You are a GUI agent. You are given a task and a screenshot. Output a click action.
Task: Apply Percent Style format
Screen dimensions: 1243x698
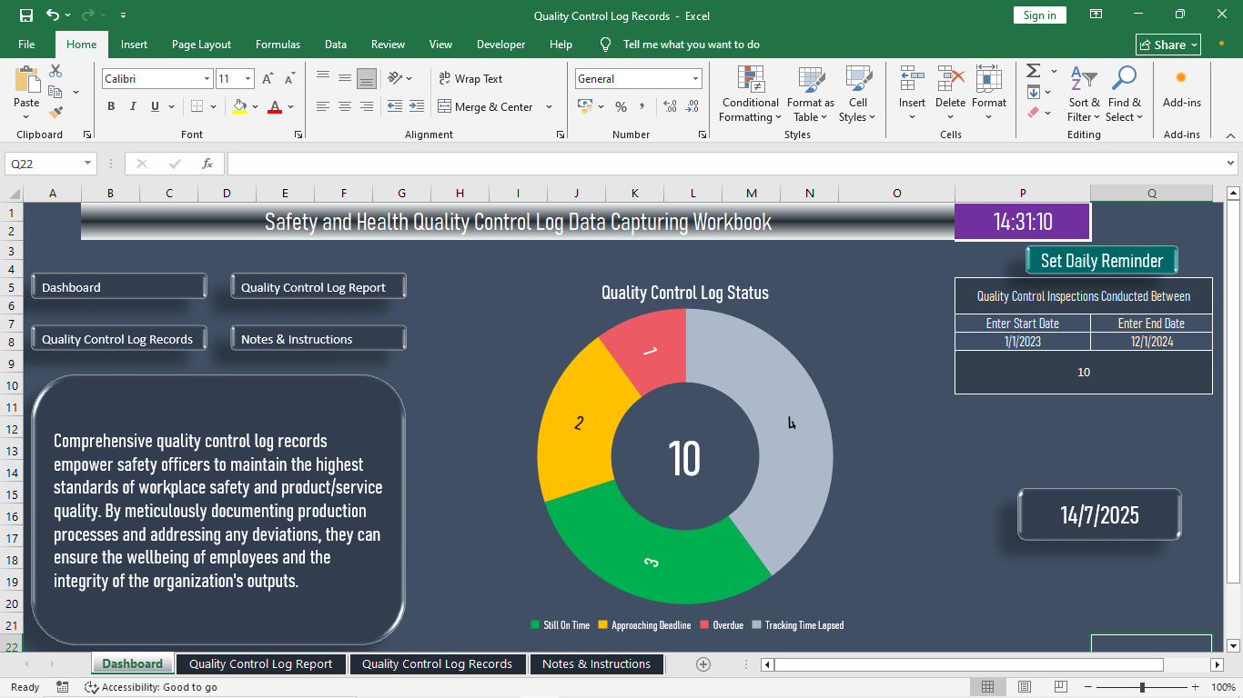point(621,106)
